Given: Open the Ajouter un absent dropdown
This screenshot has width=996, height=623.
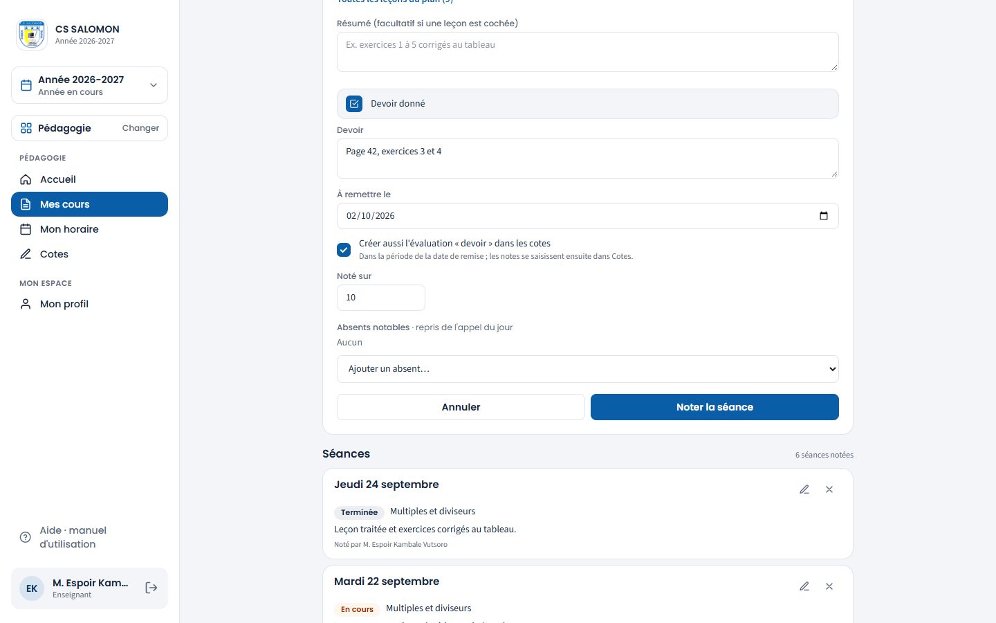Looking at the screenshot, I should pyautogui.click(x=588, y=369).
